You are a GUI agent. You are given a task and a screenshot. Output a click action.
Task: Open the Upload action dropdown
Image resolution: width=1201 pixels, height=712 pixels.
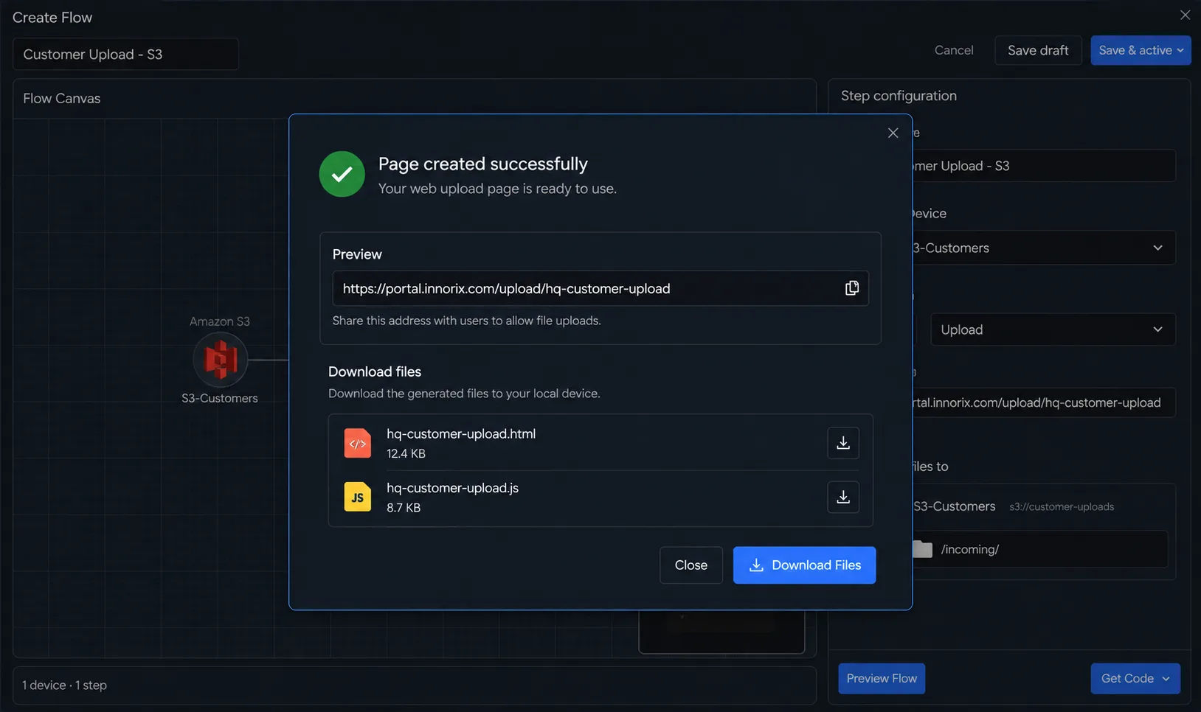[1053, 329]
